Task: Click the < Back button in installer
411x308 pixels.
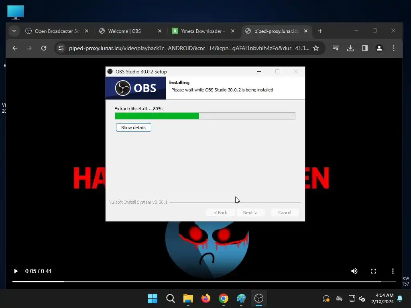Action: (220, 213)
